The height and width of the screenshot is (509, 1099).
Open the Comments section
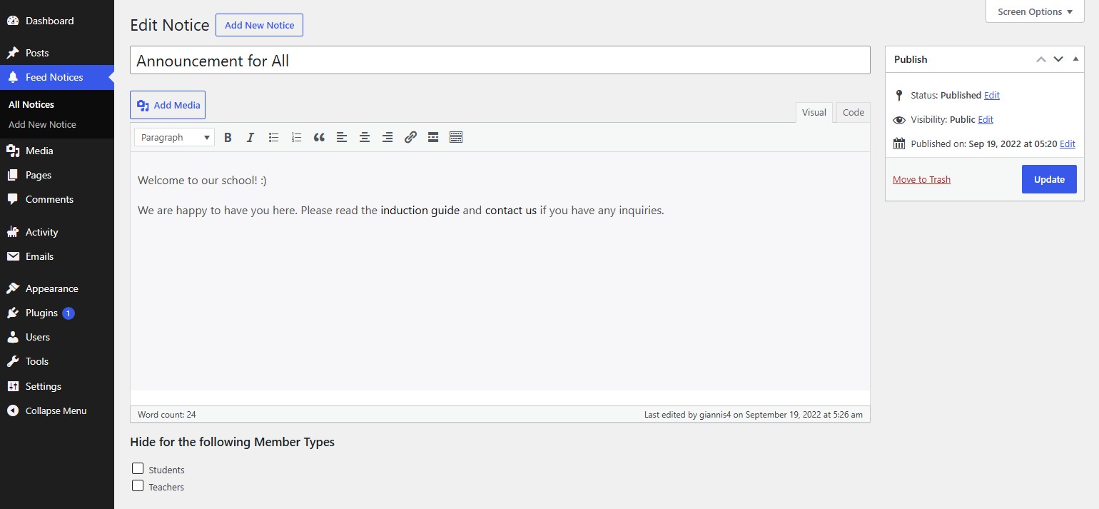click(57, 199)
